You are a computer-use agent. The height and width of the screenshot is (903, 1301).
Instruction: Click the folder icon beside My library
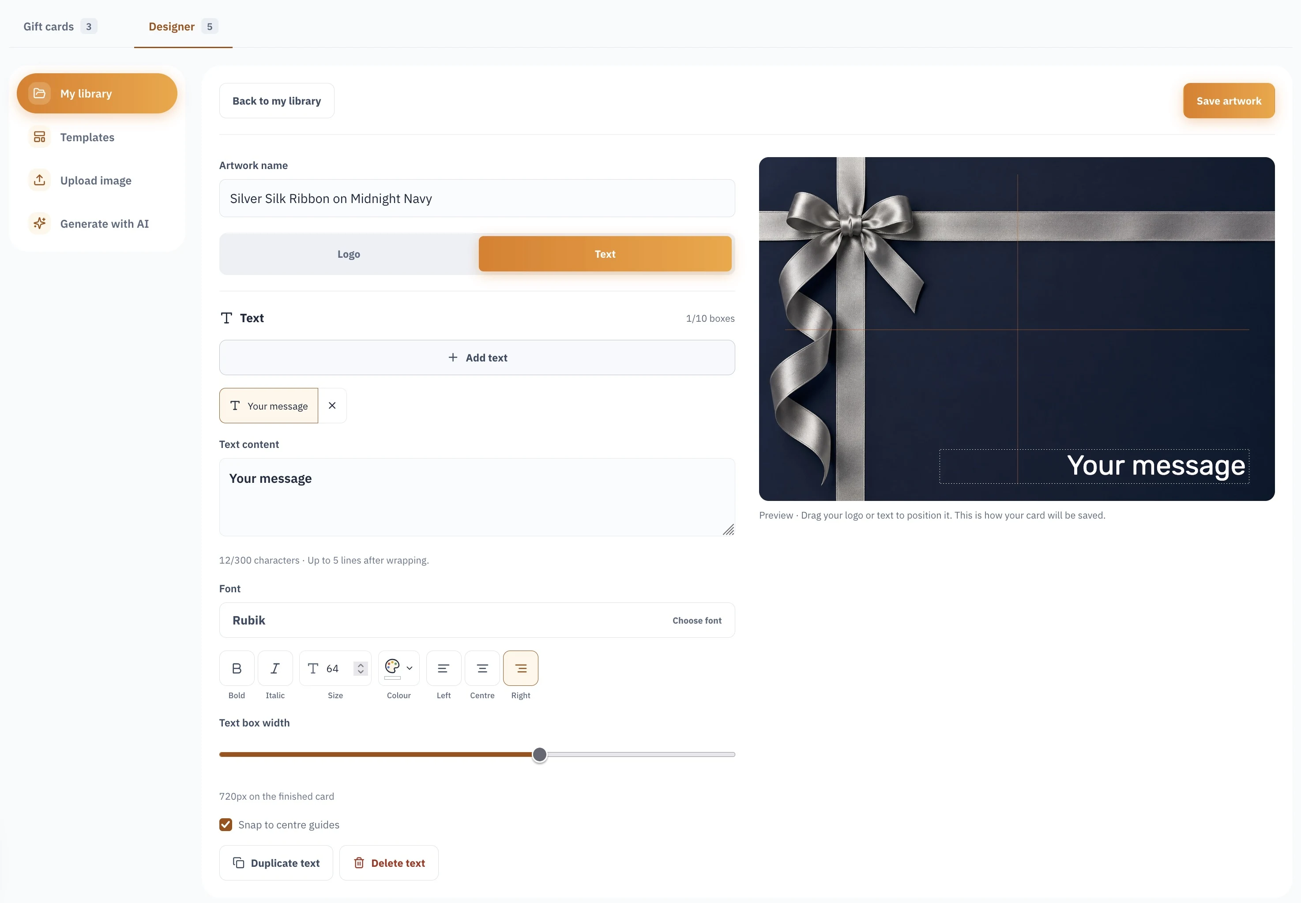point(40,94)
